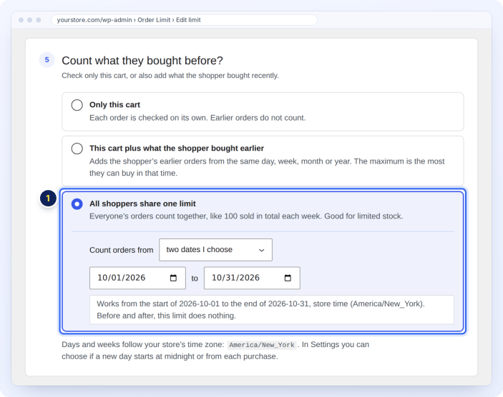The width and height of the screenshot is (503, 397).
Task: Click 'Everyone's orders count together' description
Action: click(x=246, y=216)
